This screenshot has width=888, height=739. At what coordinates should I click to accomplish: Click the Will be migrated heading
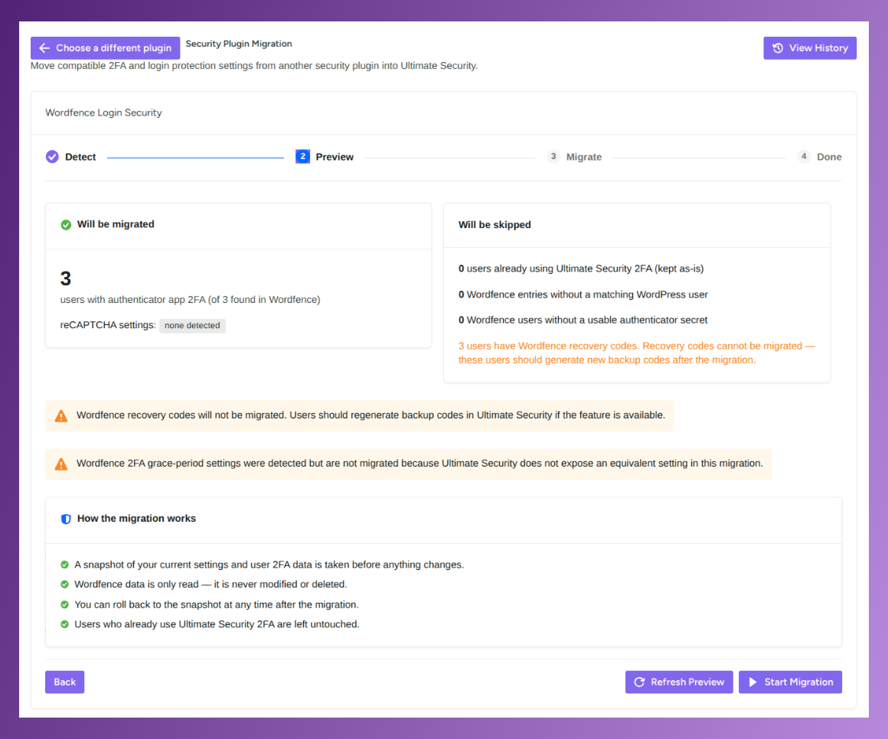pyautogui.click(x=116, y=224)
